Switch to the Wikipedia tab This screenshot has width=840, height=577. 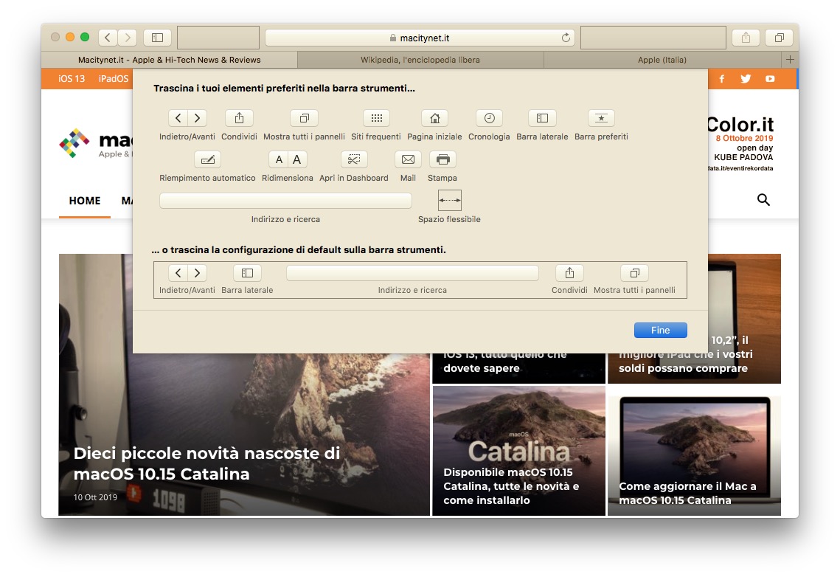click(420, 60)
